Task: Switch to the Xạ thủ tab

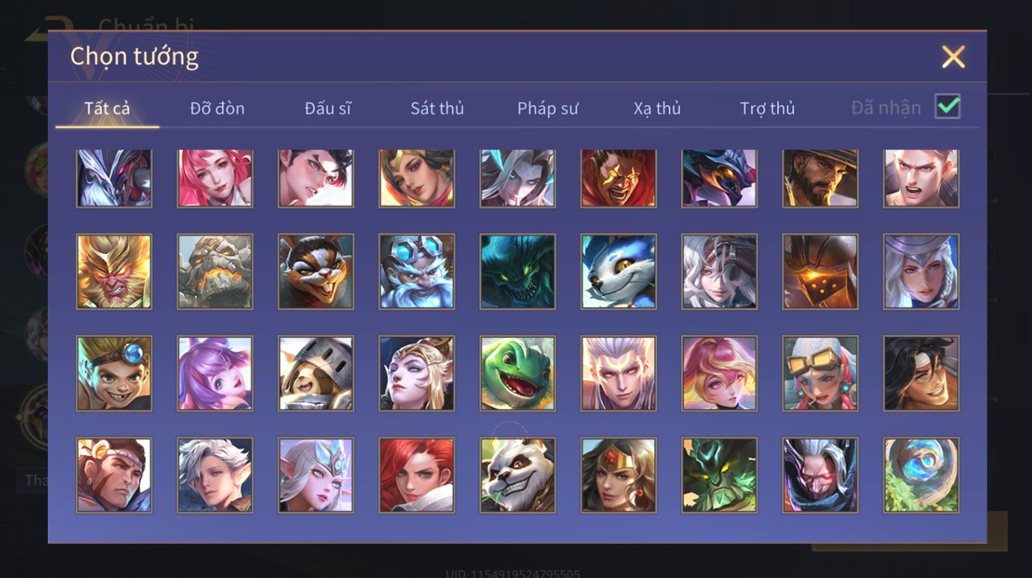Action: pos(657,108)
